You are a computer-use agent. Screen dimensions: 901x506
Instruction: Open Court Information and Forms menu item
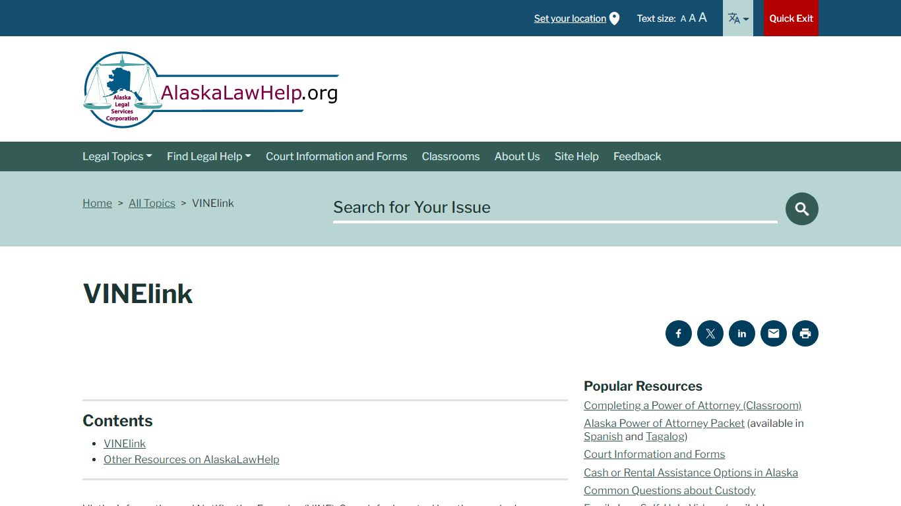(336, 156)
